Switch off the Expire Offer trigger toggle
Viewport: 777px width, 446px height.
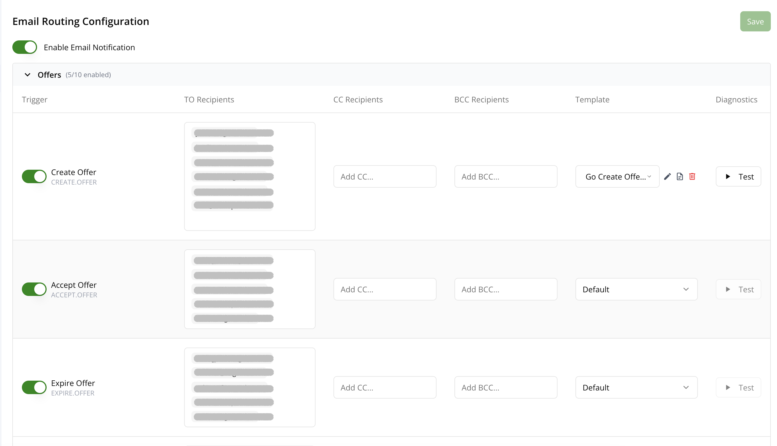(x=34, y=387)
